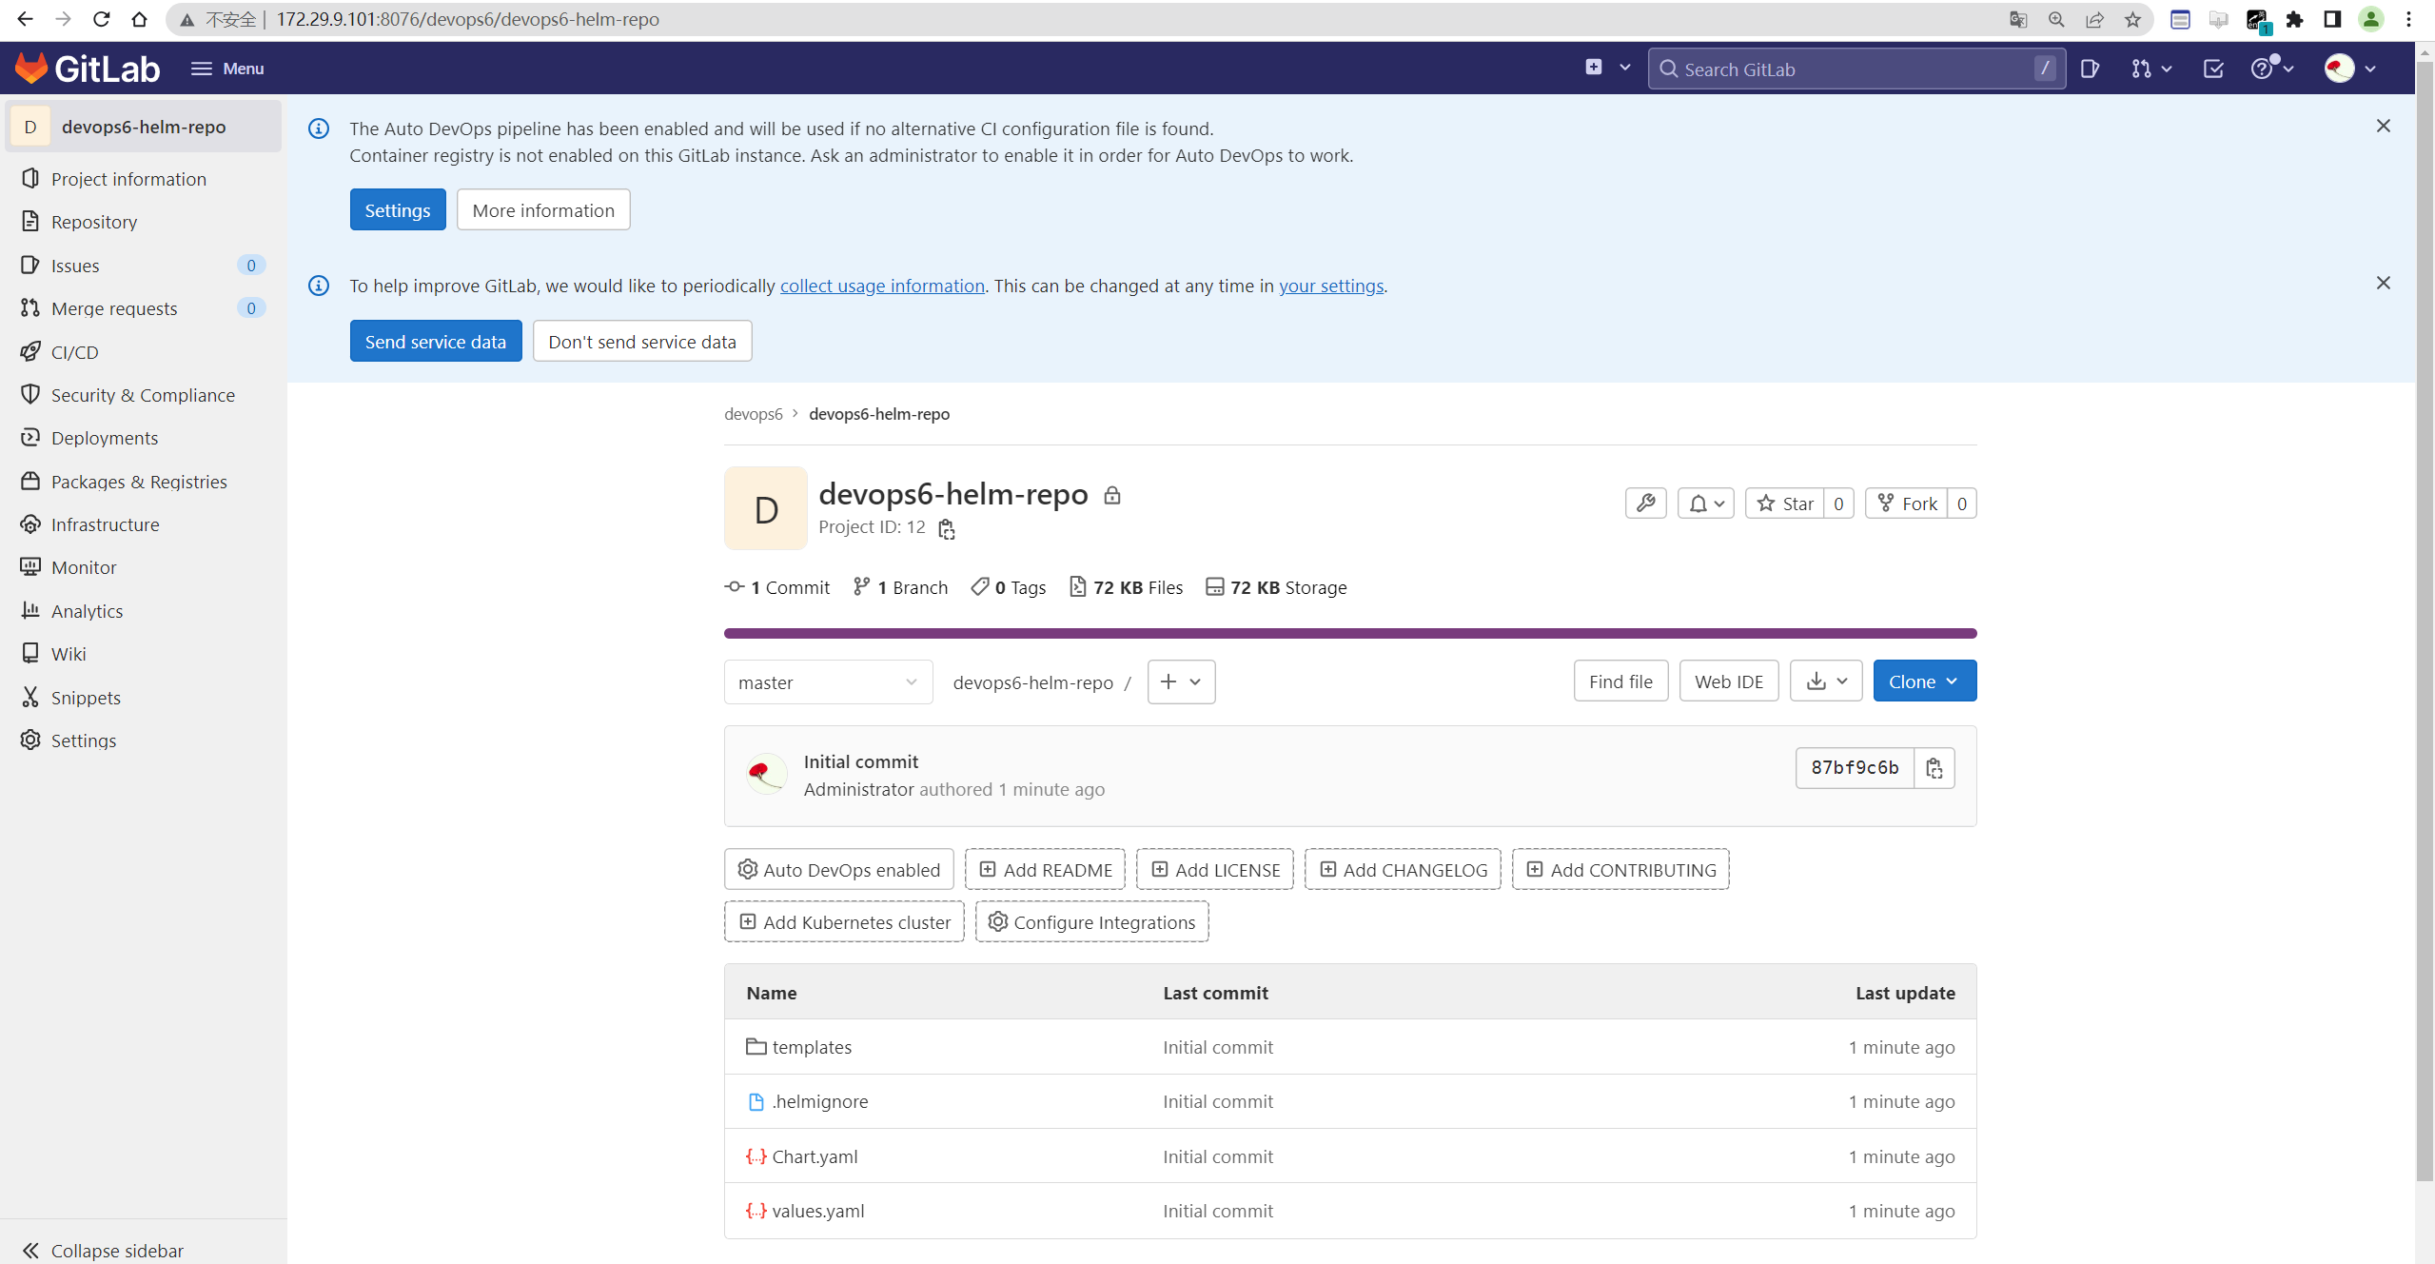Click the purple language bar
The image size is (2435, 1264).
point(1350,633)
